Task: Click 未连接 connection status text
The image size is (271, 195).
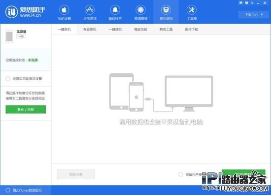Action: coord(33,60)
